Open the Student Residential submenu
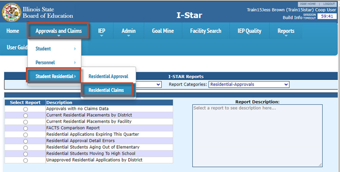Image resolution: width=340 pixels, height=172 pixels. point(54,76)
